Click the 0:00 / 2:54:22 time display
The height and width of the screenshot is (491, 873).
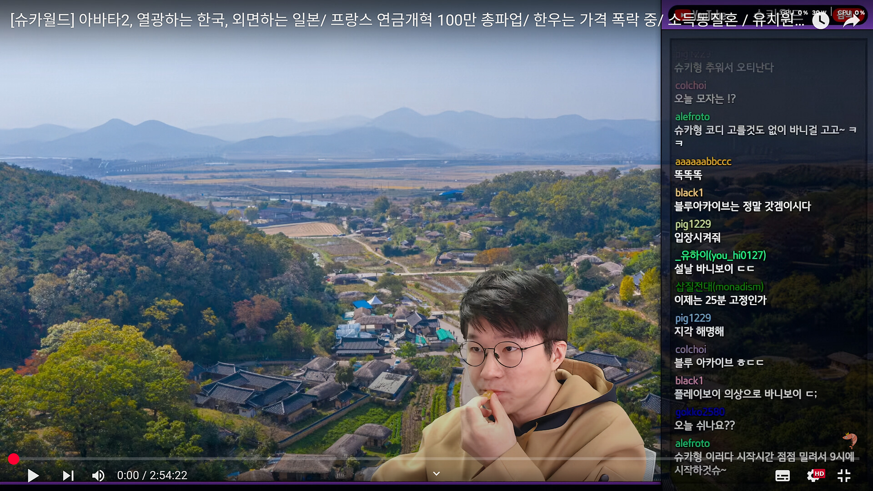coord(152,476)
